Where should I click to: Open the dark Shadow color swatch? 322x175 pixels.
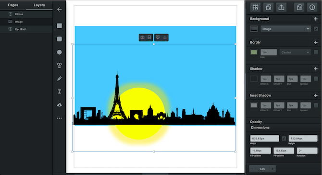[254, 79]
